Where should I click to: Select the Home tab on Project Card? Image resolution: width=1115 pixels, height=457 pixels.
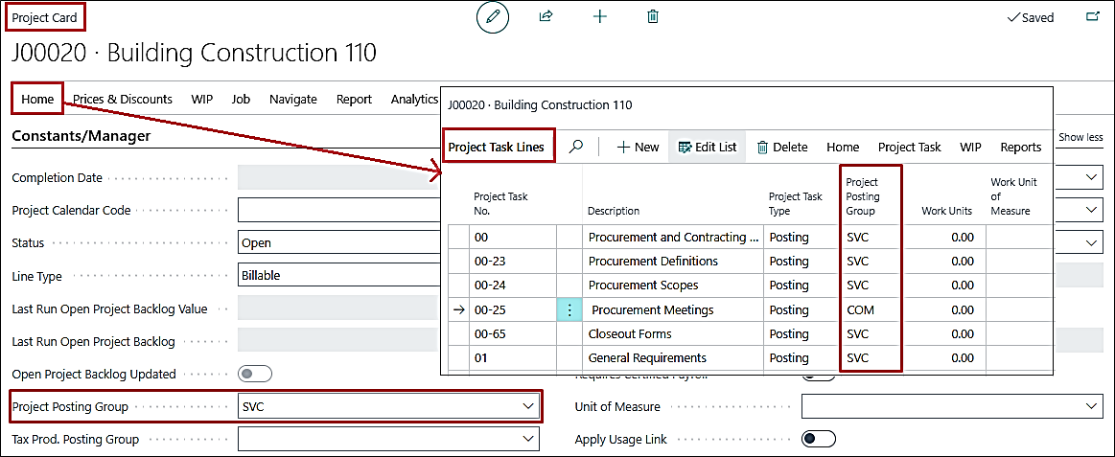tap(37, 99)
